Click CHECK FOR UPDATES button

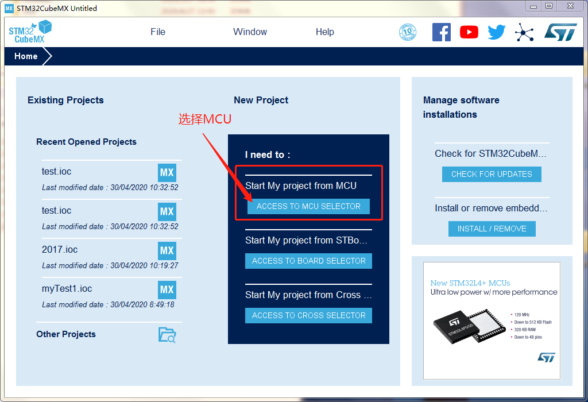coord(492,174)
